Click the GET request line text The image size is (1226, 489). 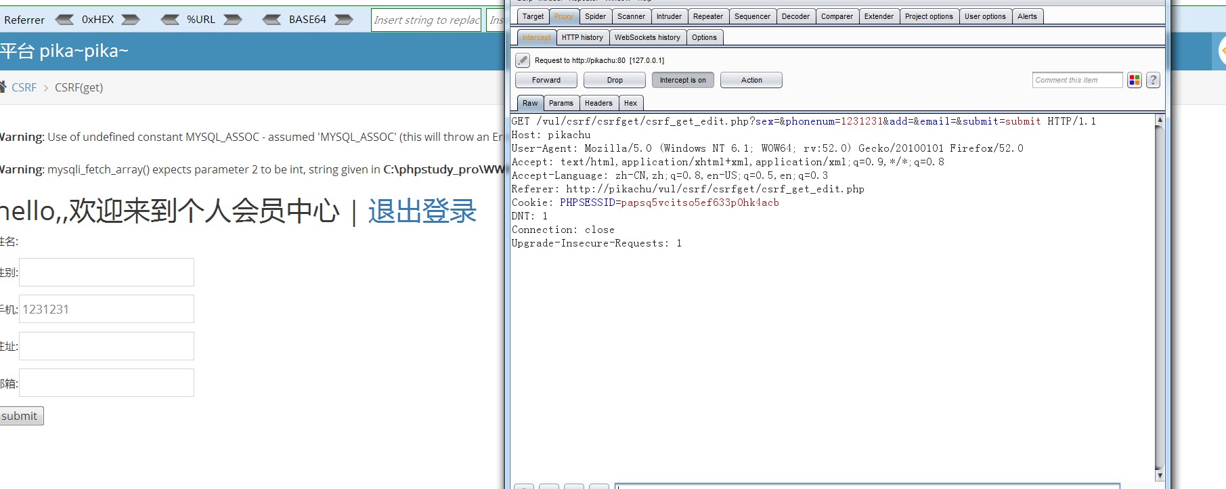804,121
